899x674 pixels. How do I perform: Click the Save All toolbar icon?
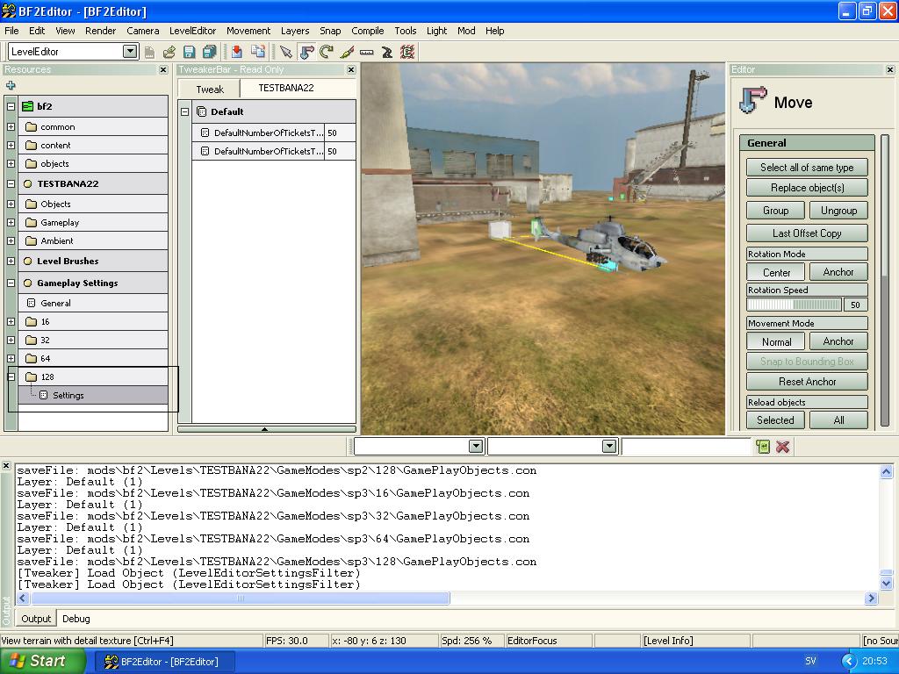click(209, 52)
